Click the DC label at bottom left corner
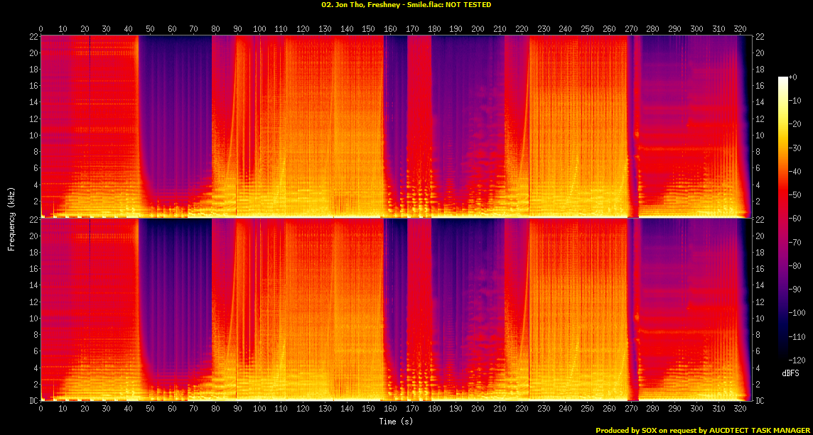813x435 pixels. coord(33,401)
